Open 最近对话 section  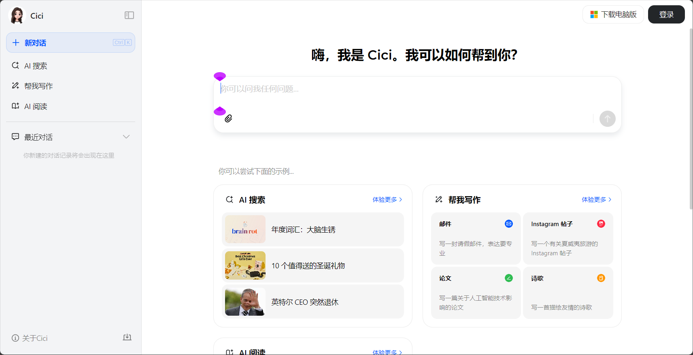coord(70,137)
